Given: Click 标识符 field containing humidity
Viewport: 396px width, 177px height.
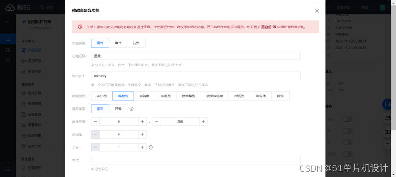Looking at the screenshot, I should pos(196,76).
